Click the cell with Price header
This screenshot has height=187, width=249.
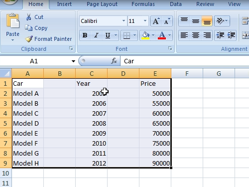pos(155,83)
